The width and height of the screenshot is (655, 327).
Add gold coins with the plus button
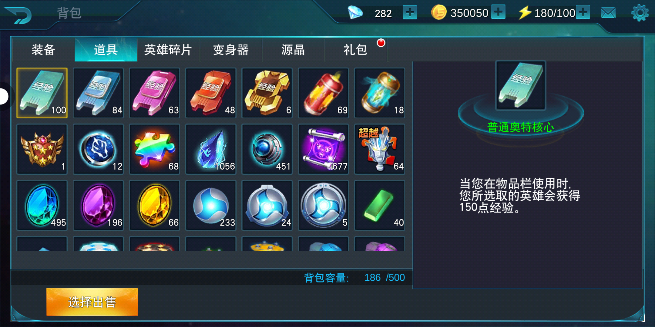tap(498, 12)
